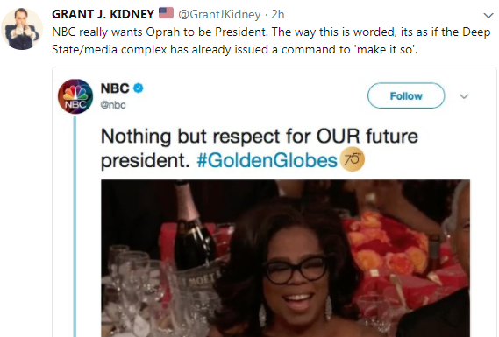499x337 pixels.
Task: Click the NBC account display name
Action: [x=115, y=88]
